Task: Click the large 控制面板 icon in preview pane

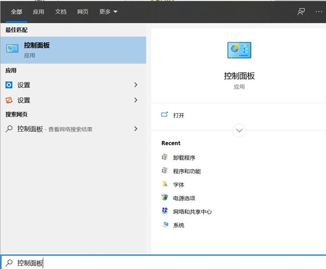Action: [x=239, y=50]
